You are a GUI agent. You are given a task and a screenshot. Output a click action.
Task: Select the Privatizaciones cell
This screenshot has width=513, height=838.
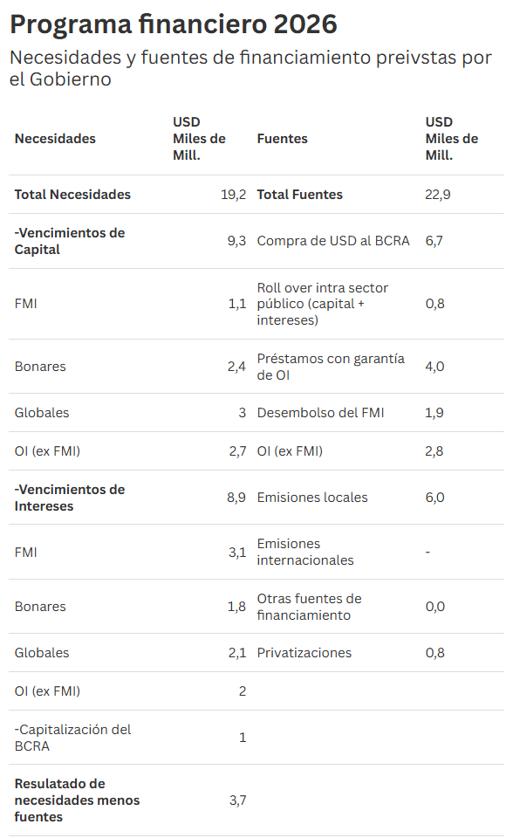point(304,653)
